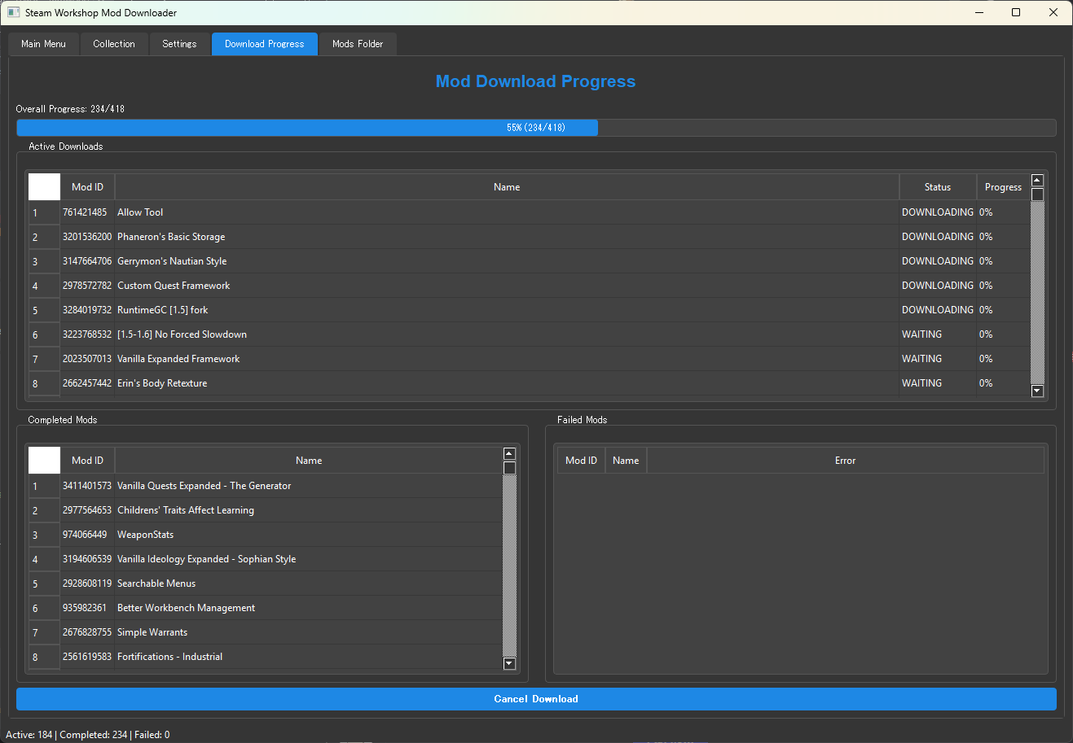Viewport: 1073px width, 743px height.
Task: Select Vanilla Quests Expanded - The Generator
Action: [x=309, y=486]
